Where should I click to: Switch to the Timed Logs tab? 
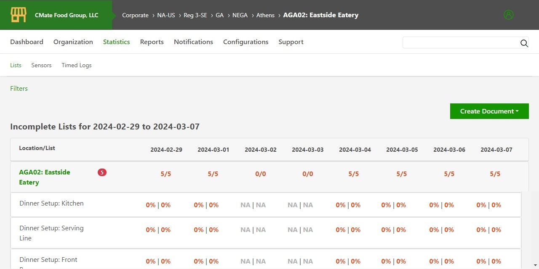[x=76, y=65]
